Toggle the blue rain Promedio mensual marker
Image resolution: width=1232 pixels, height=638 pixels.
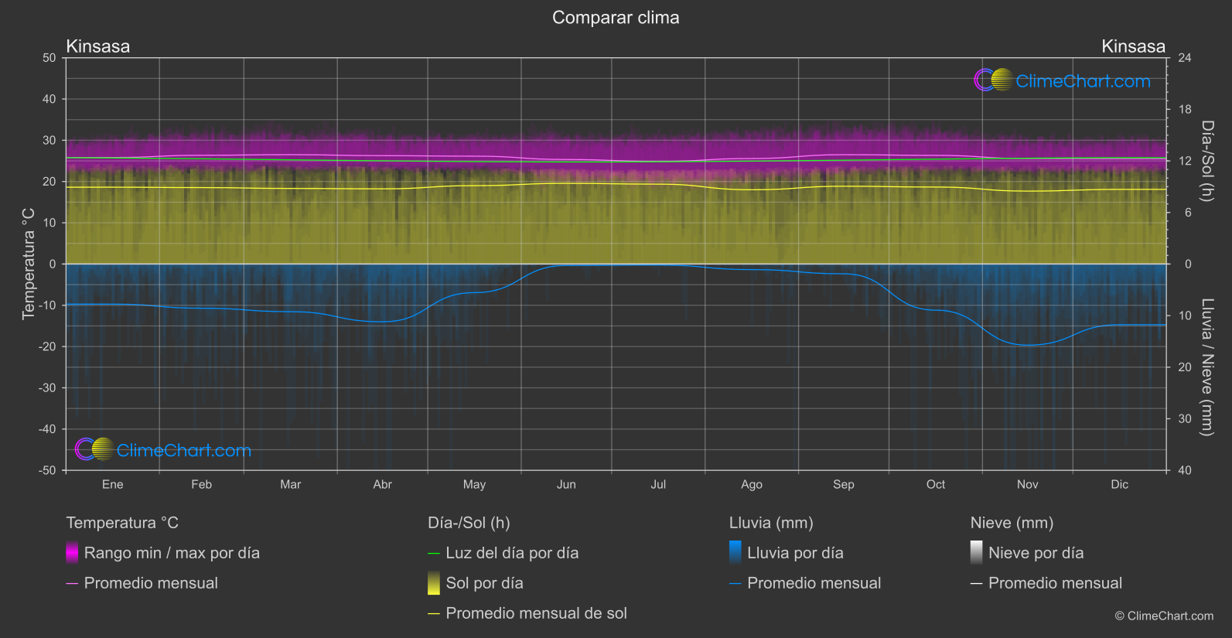click(735, 584)
